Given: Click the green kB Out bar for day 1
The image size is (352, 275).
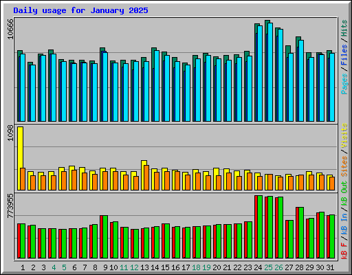Looking at the screenshot, I should (x=23, y=241).
